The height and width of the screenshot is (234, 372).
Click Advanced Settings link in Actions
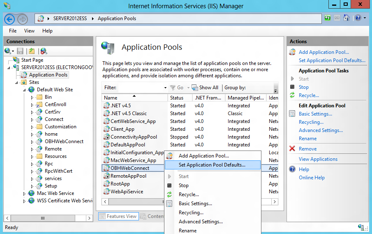pyautogui.click(x=321, y=130)
